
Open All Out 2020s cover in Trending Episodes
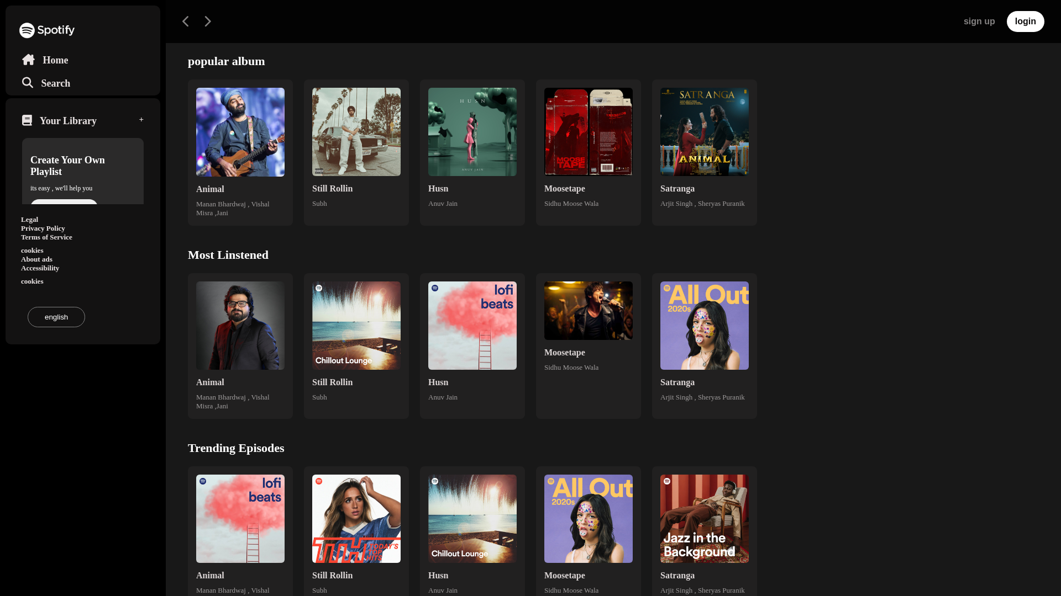tap(589, 519)
